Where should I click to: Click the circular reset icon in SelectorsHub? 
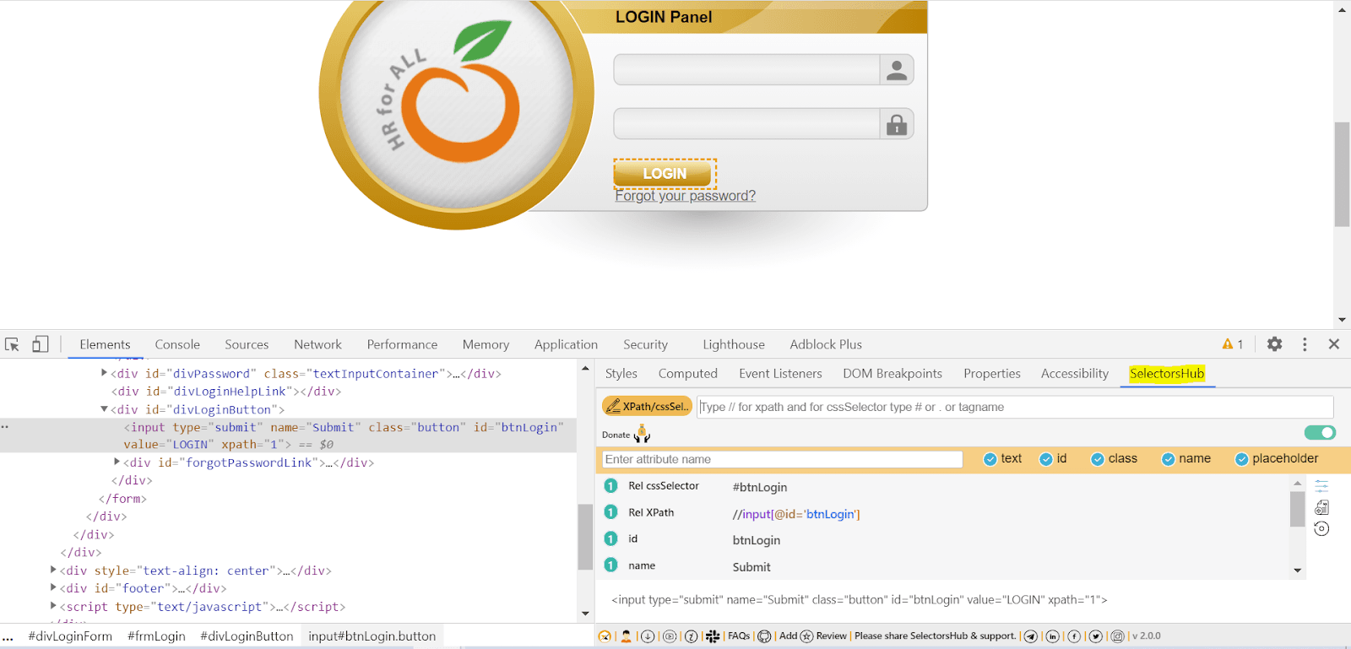click(1321, 529)
